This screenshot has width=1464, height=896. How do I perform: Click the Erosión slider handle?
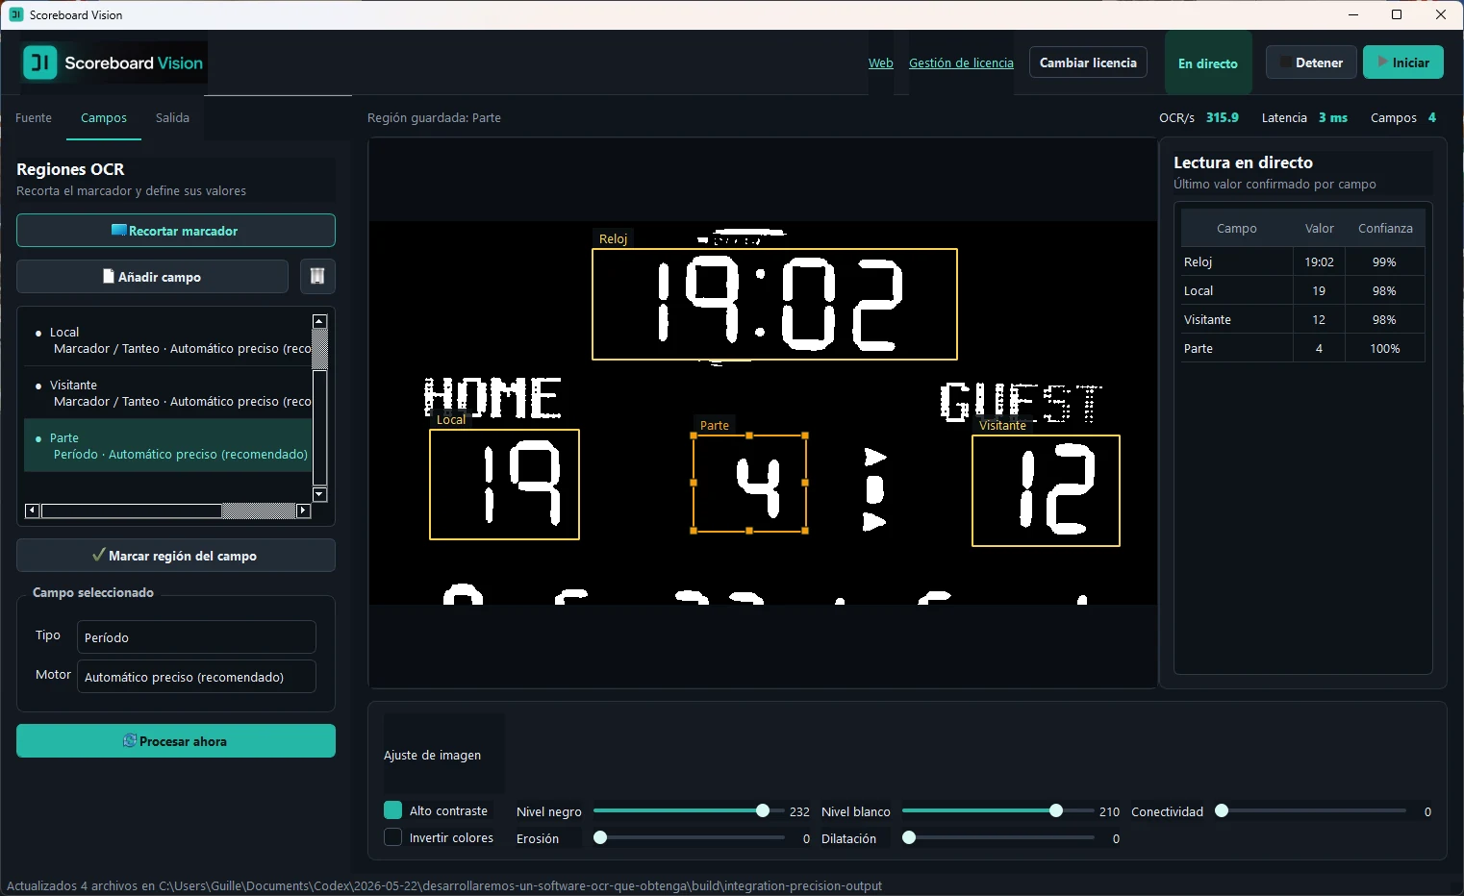(600, 837)
